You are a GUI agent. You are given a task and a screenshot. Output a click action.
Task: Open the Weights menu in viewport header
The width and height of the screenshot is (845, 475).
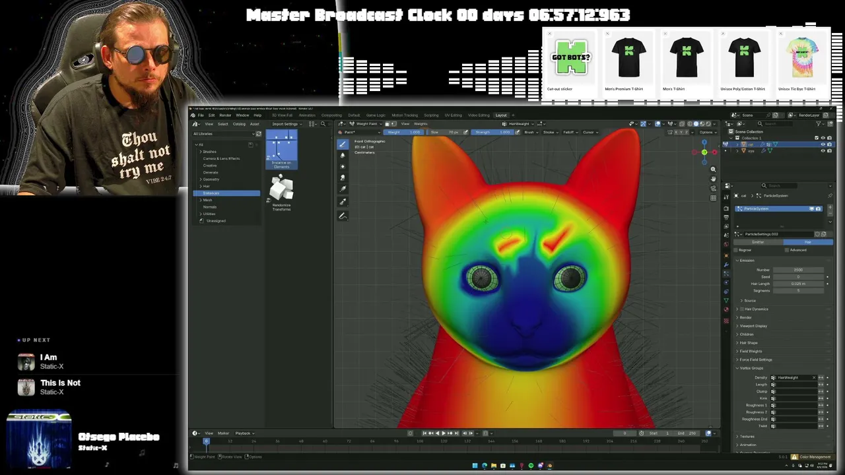421,124
